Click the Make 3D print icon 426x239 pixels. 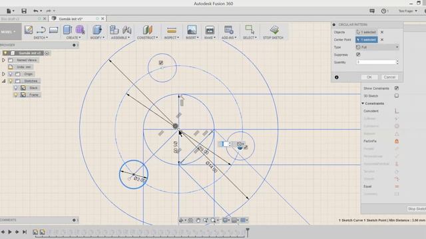[210, 30]
